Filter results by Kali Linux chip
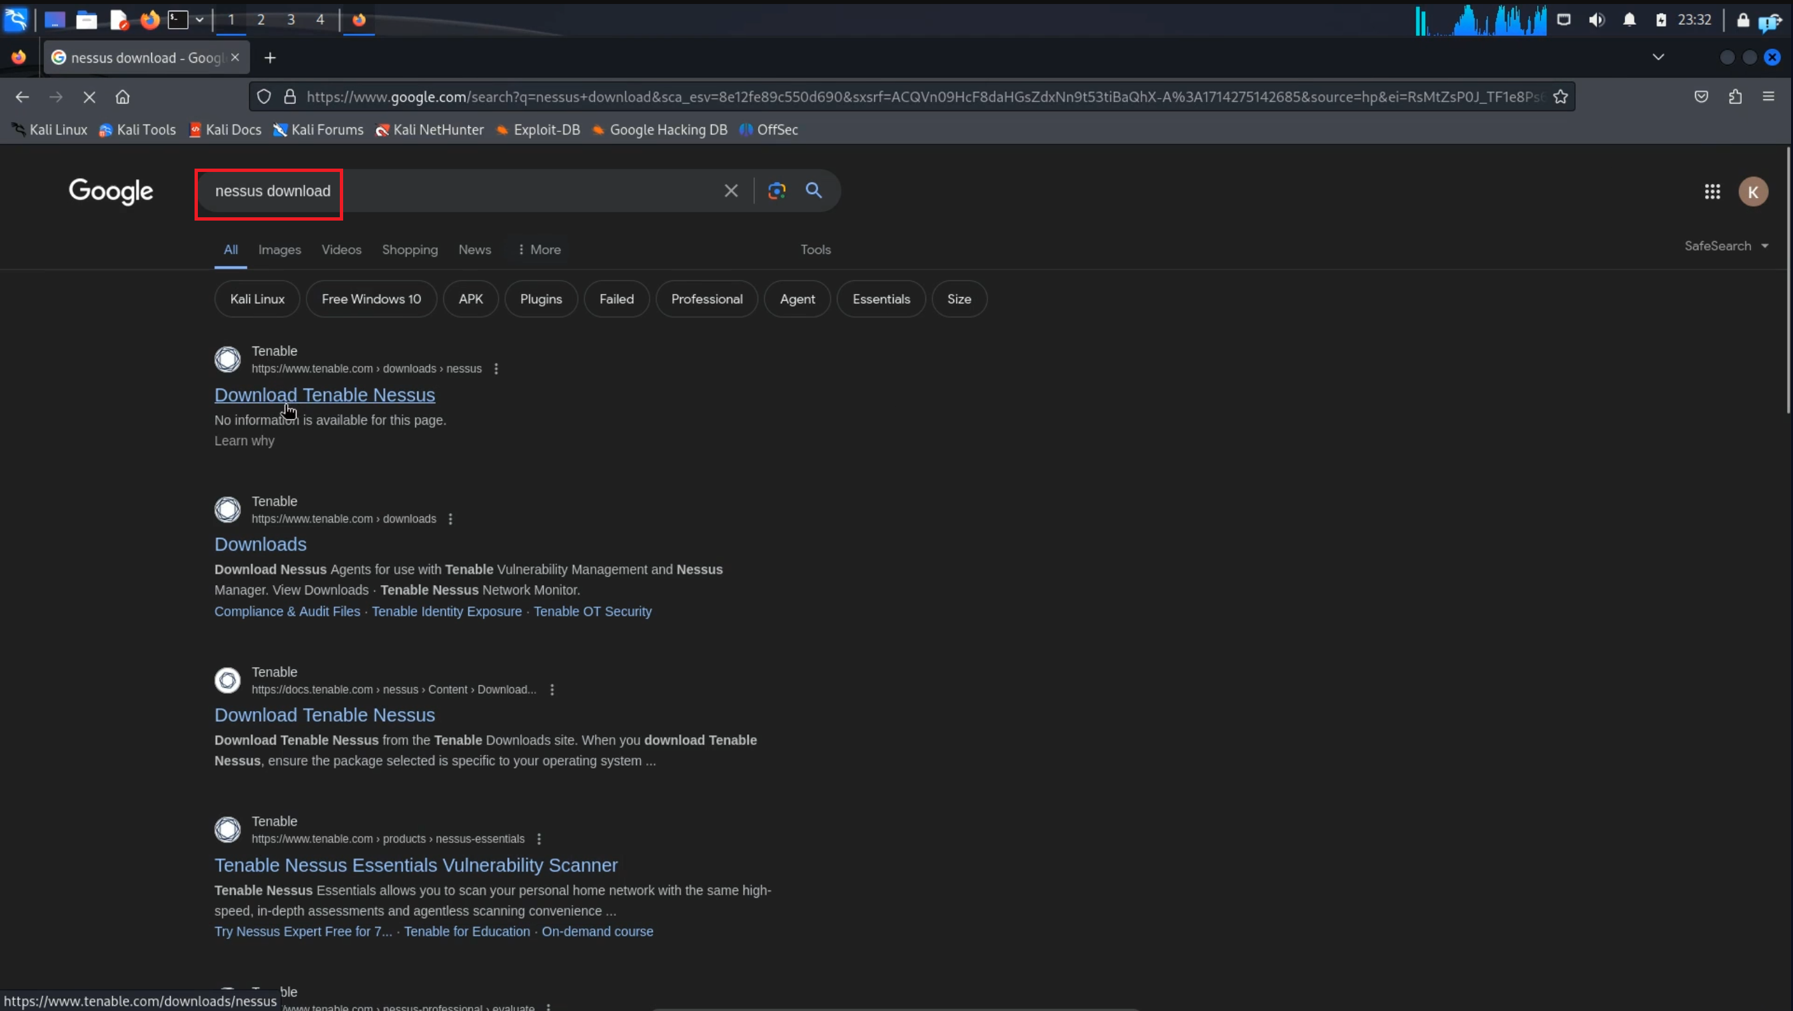 tap(257, 299)
